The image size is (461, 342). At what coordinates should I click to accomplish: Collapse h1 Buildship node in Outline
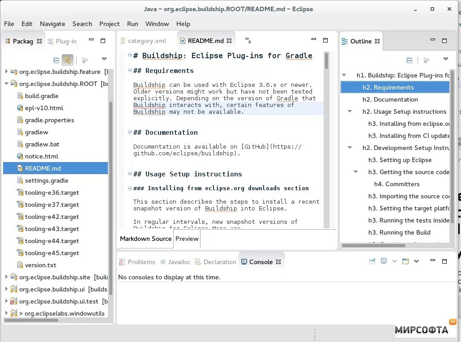coord(344,75)
